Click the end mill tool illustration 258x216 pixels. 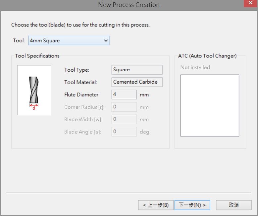point(34,90)
